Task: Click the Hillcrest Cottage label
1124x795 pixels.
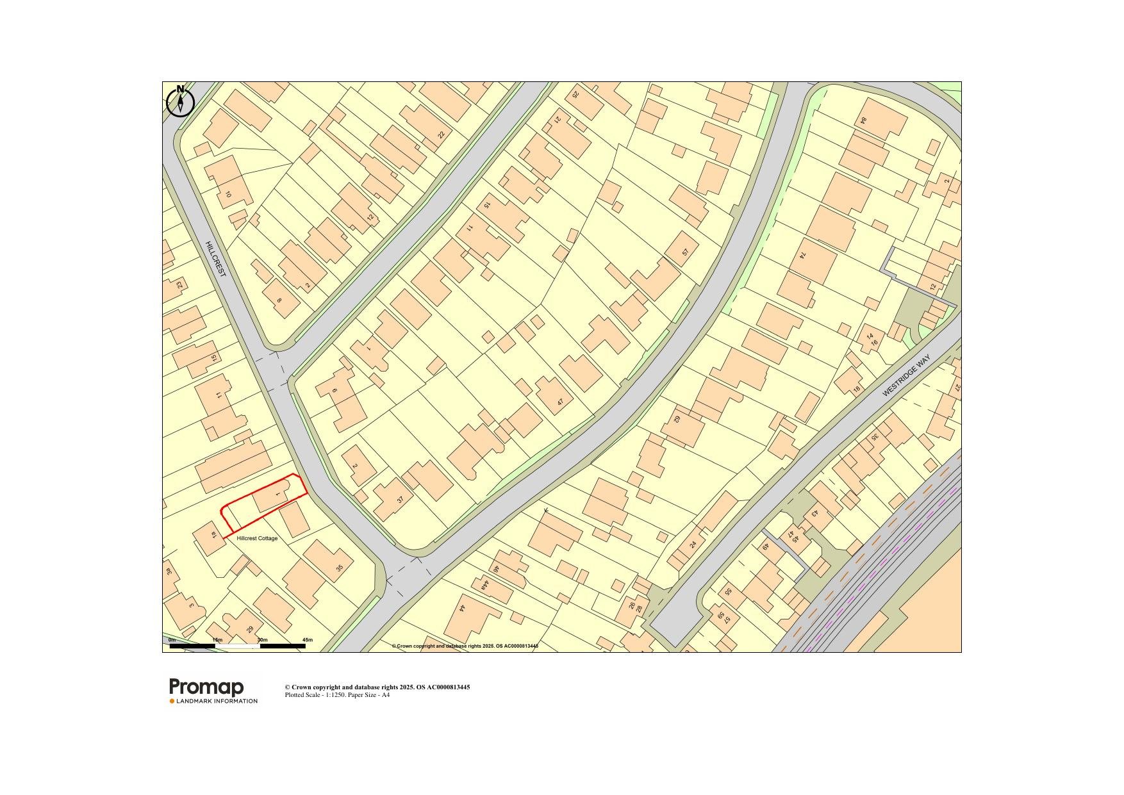Action: [x=257, y=539]
